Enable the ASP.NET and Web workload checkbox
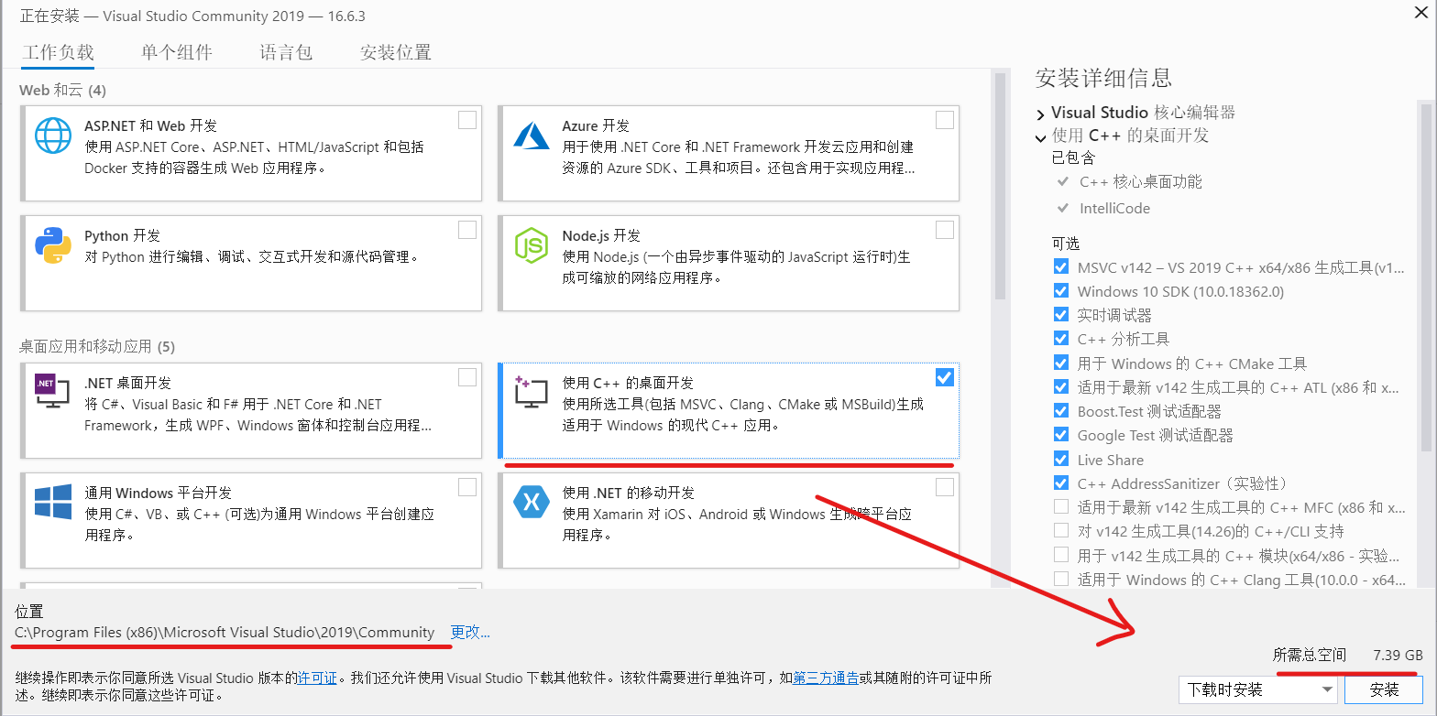This screenshot has width=1437, height=716. pyautogui.click(x=467, y=120)
